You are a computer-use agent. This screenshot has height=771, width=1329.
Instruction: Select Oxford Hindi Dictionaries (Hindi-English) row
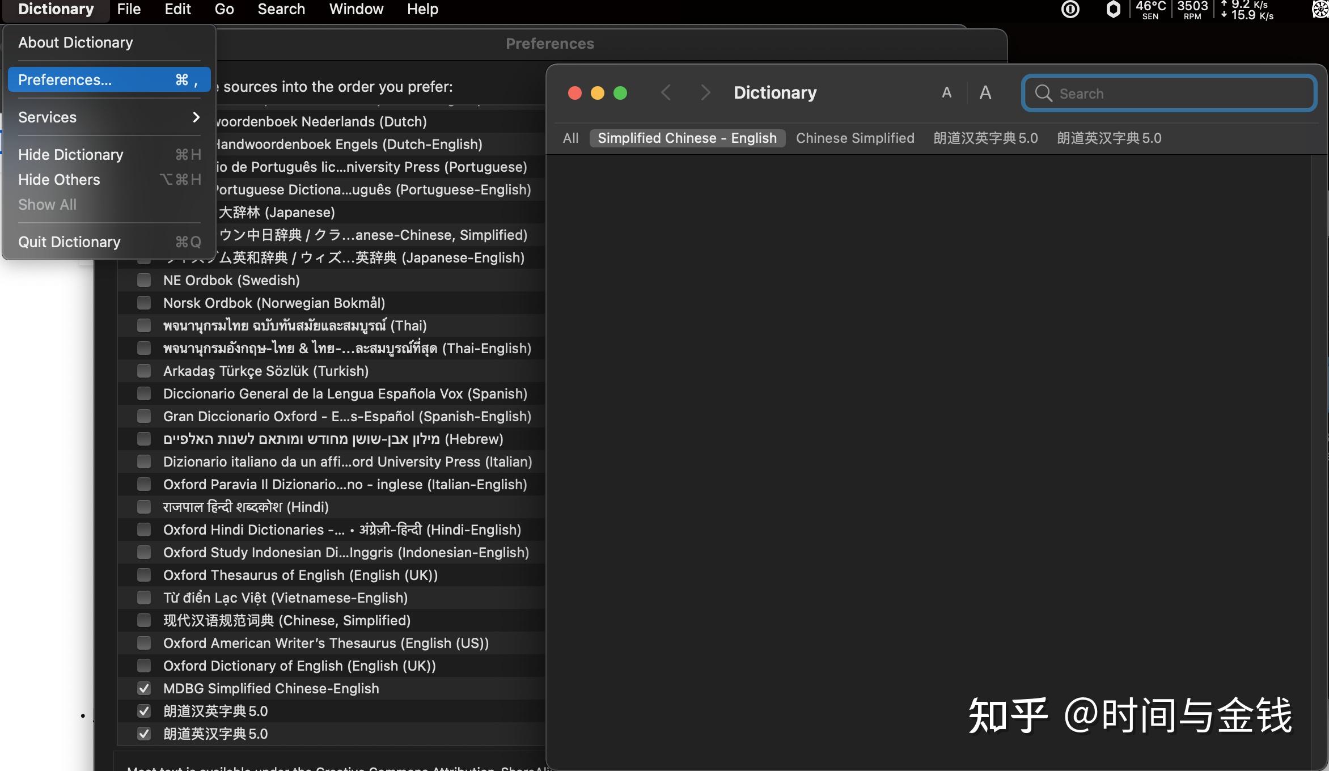pyautogui.click(x=331, y=529)
